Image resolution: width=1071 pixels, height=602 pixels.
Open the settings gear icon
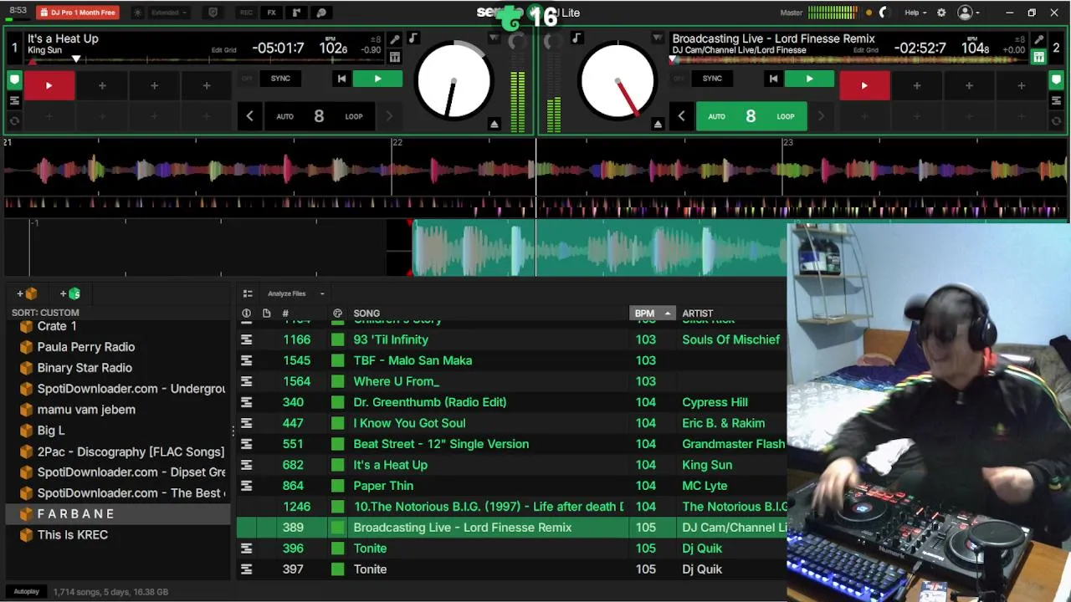941,13
